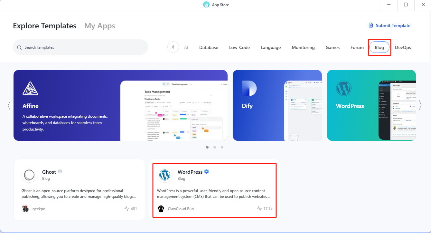This screenshot has width=431, height=233.
Task: Select the first carousel page dot
Action: pyautogui.click(x=207, y=147)
